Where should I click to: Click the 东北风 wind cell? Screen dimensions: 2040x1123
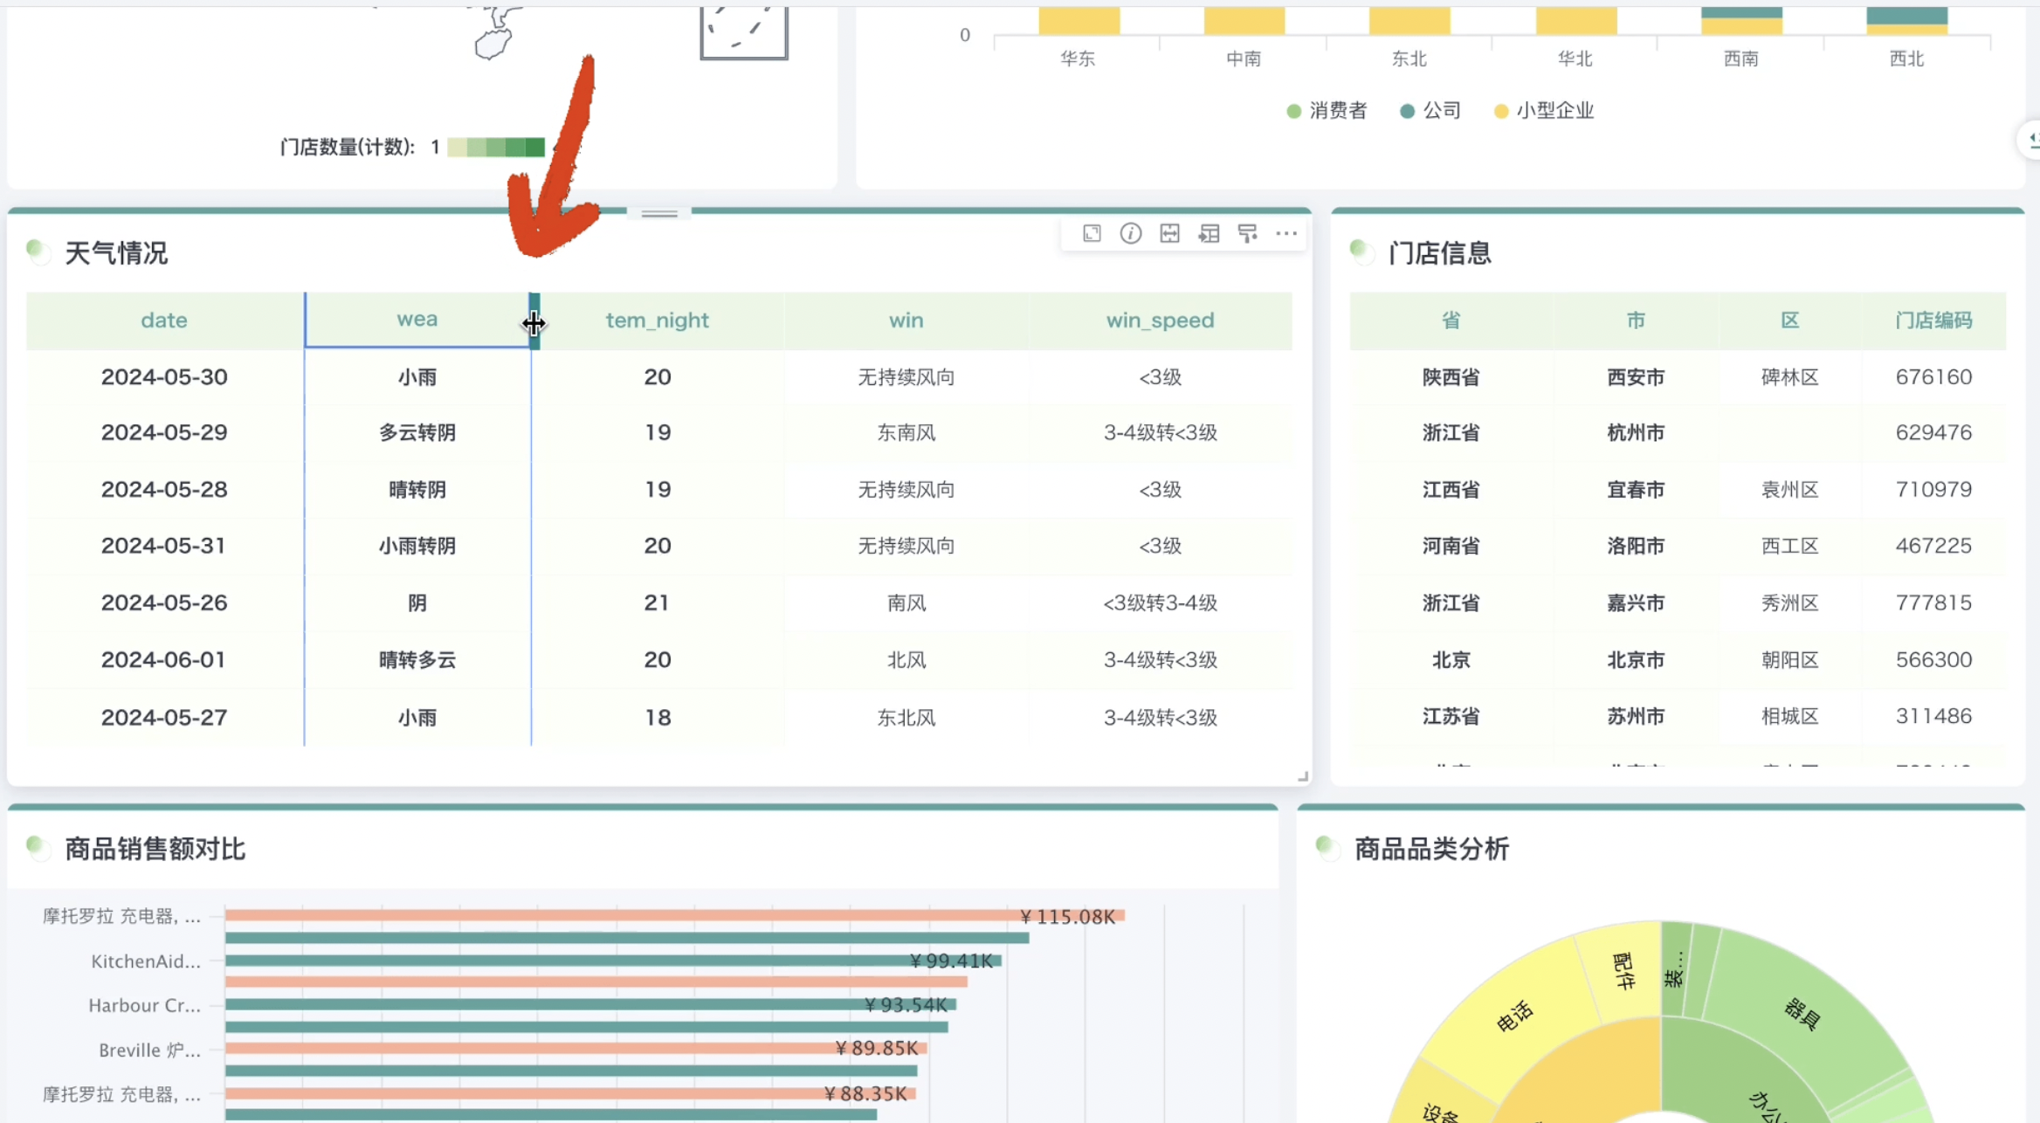pyautogui.click(x=906, y=718)
